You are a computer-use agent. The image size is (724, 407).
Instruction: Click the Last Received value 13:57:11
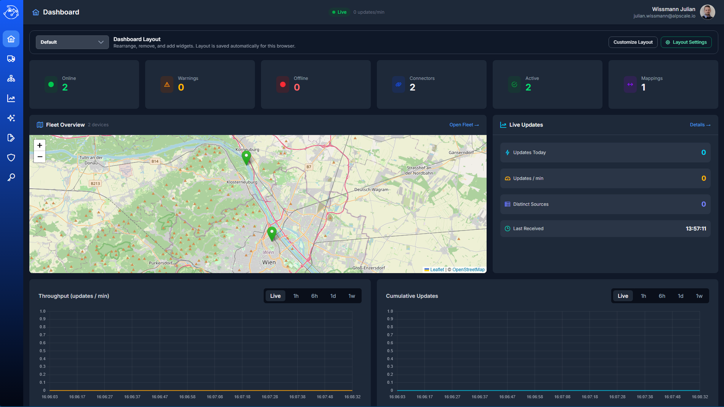pyautogui.click(x=696, y=229)
